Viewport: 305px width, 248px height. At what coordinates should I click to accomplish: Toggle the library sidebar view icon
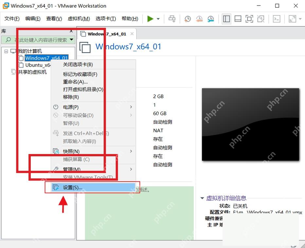tap(226, 19)
